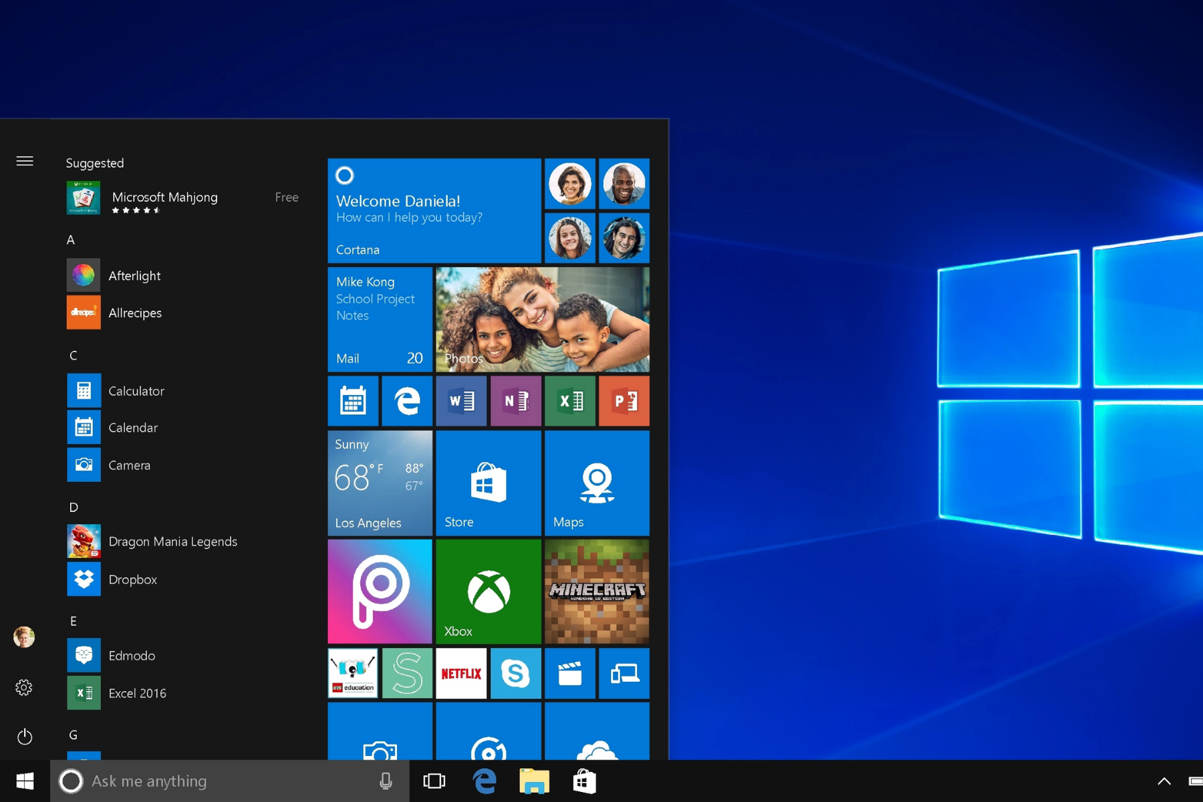The image size is (1203, 802).
Task: Open the Excel tile in the Start menu
Action: pos(569,401)
